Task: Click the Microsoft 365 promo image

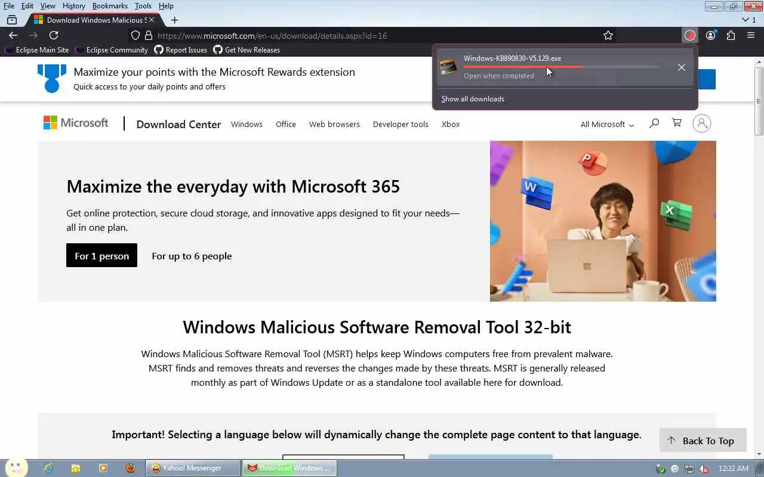Action: click(x=603, y=221)
